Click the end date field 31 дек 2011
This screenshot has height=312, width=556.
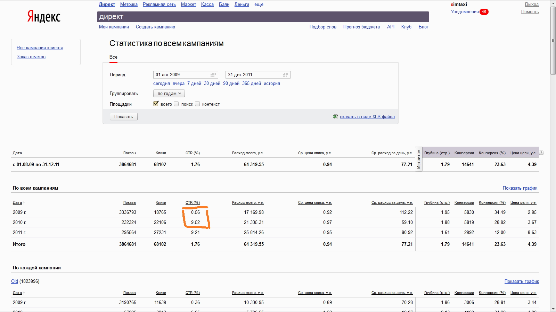258,75
